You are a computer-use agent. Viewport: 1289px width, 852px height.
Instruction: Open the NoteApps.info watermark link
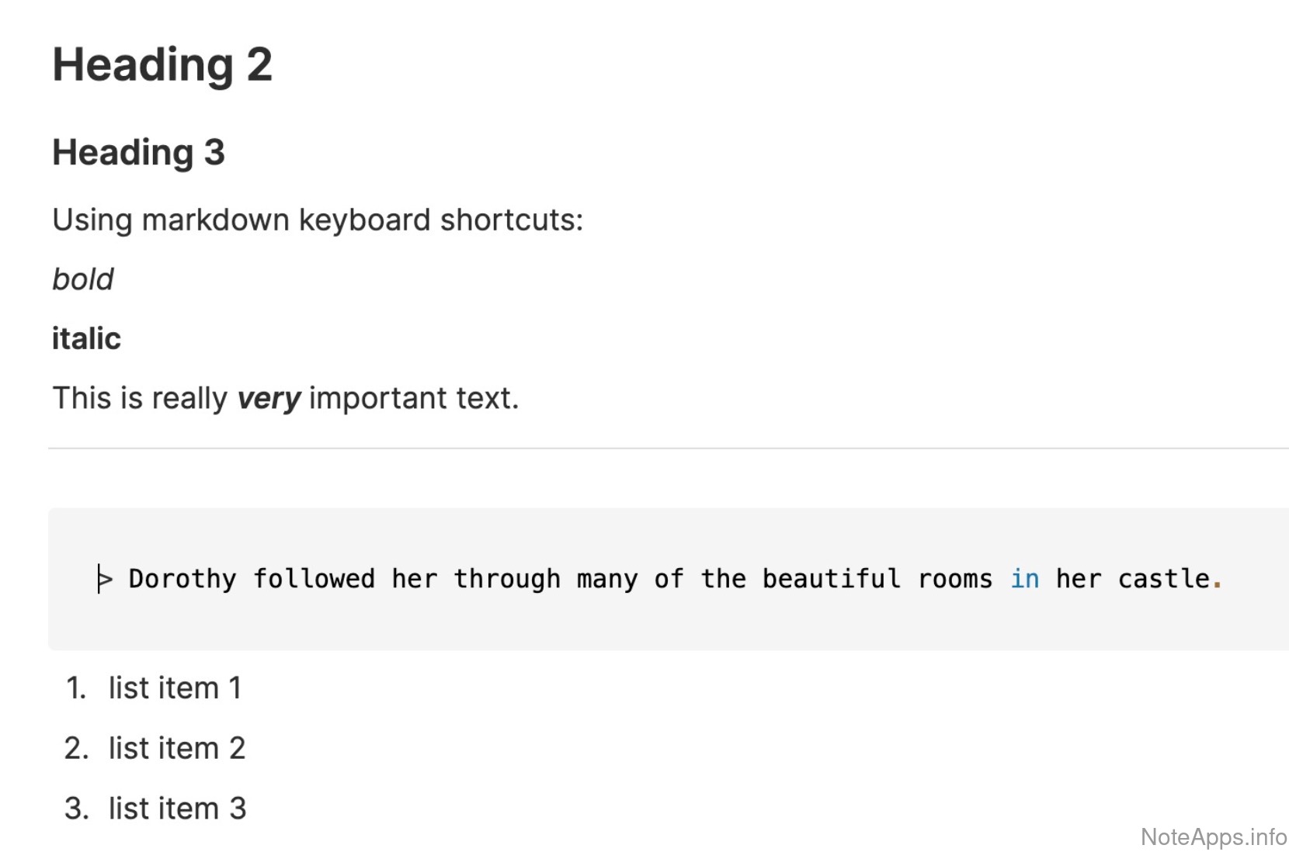(1213, 837)
